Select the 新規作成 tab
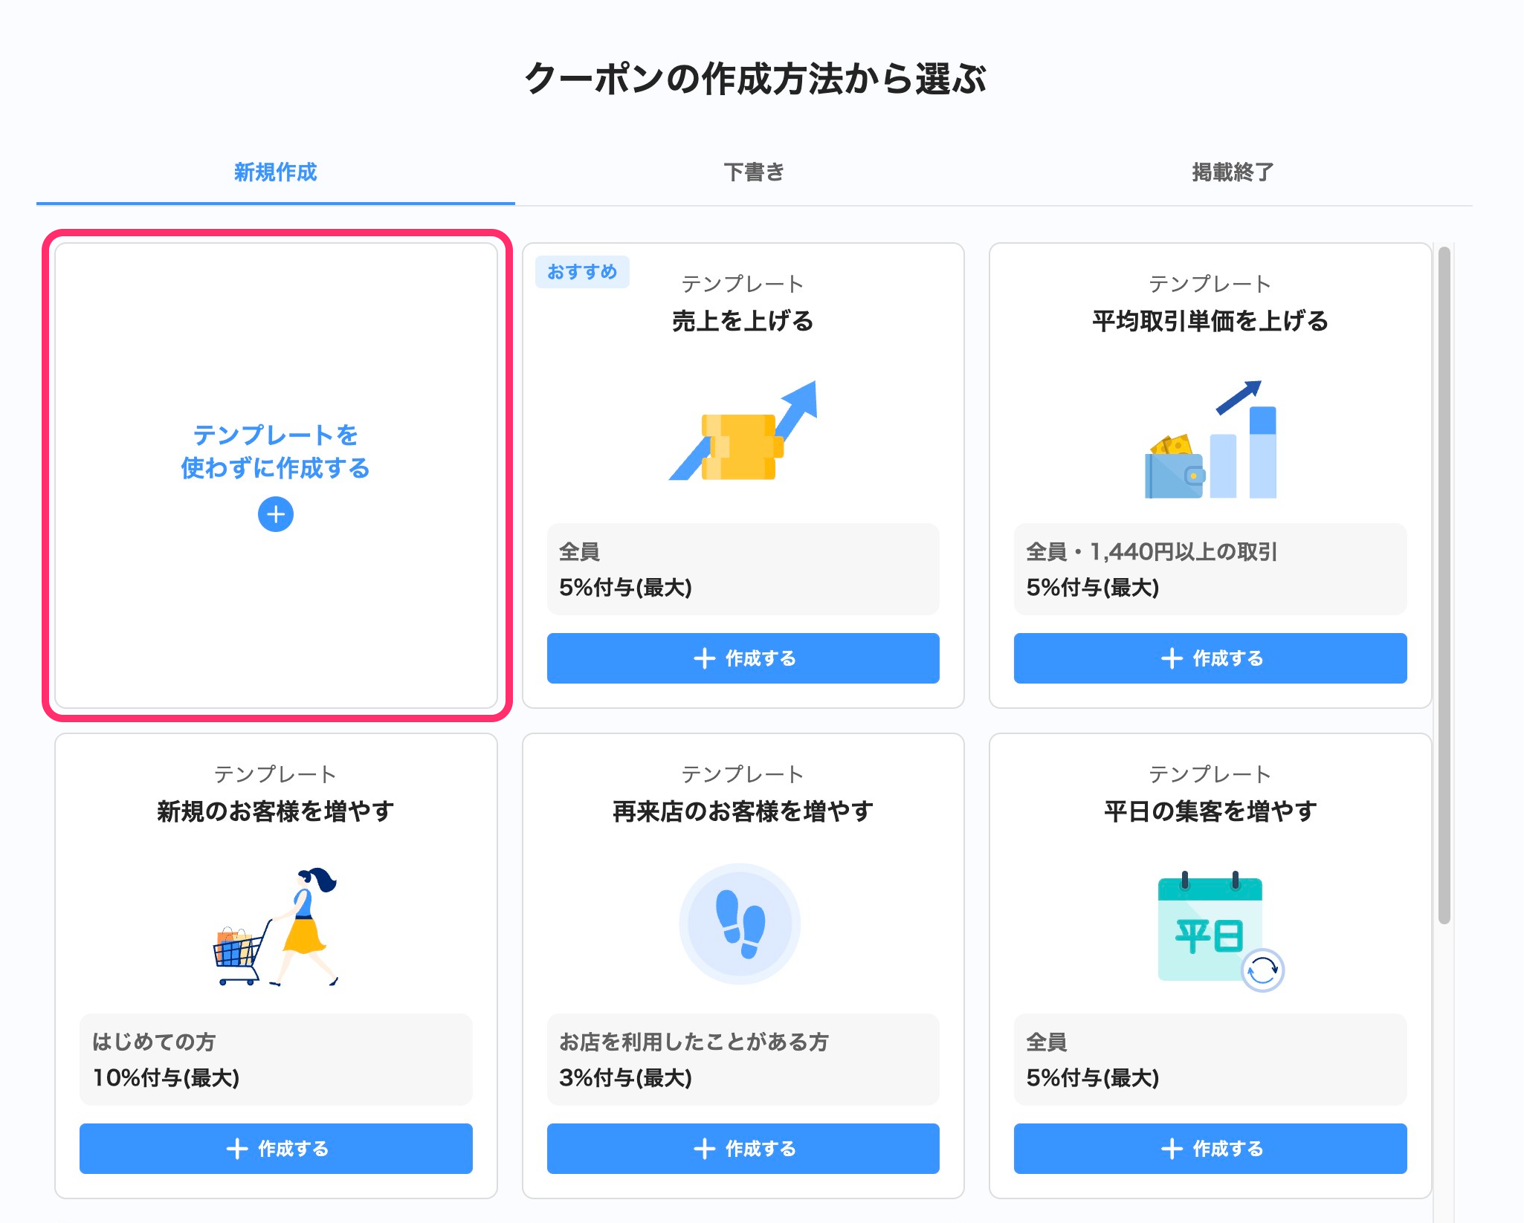 coord(275,172)
